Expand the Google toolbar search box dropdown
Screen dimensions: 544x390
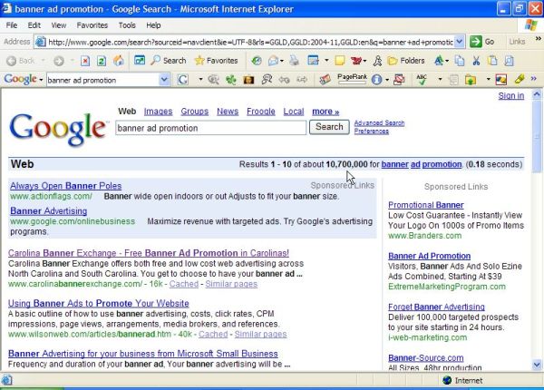tap(164, 80)
